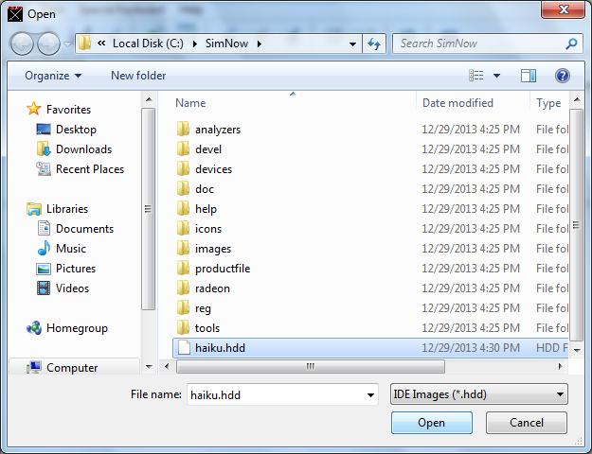Click the blue Help question mark icon
Viewport: 592px width, 454px height.
click(x=563, y=76)
